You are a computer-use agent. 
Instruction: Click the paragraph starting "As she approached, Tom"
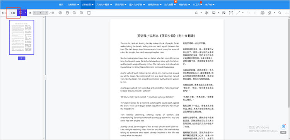pyautogui.click(x=150, y=89)
